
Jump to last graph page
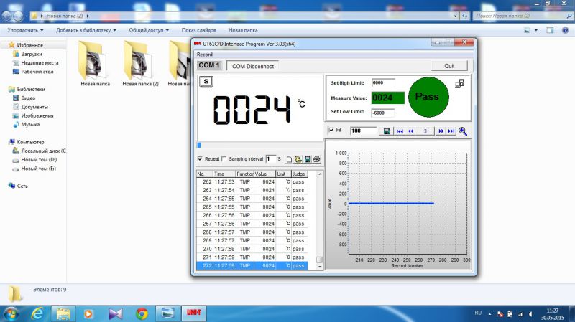click(x=451, y=131)
